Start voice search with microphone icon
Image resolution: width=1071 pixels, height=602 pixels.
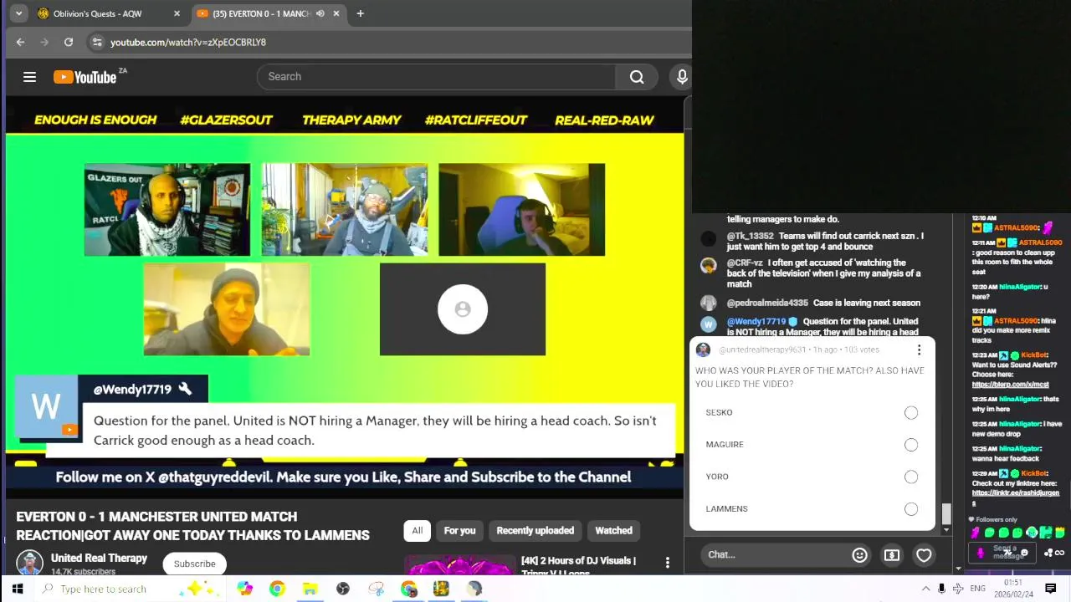point(682,77)
